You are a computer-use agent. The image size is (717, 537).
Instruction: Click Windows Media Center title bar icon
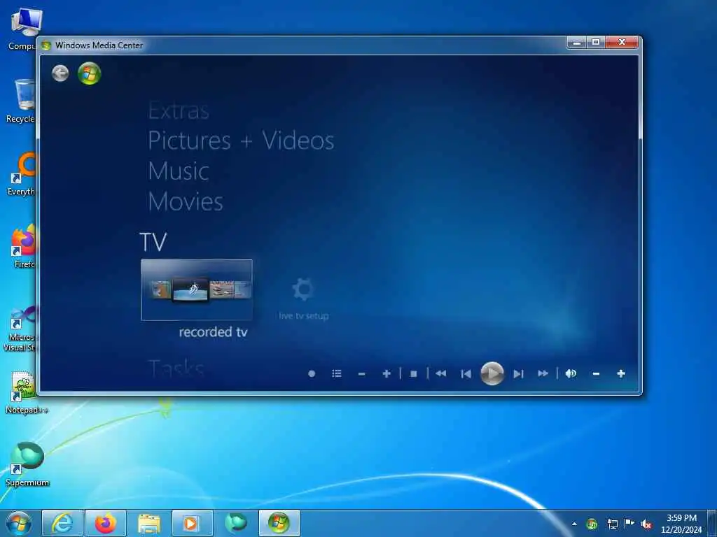[x=46, y=45]
